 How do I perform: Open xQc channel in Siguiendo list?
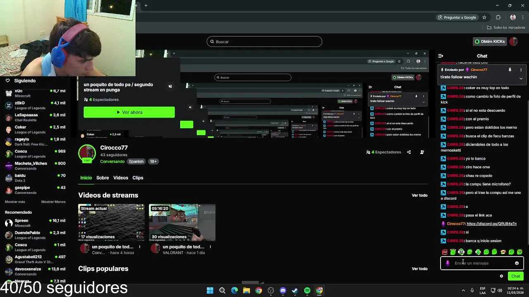pyautogui.click(x=35, y=93)
